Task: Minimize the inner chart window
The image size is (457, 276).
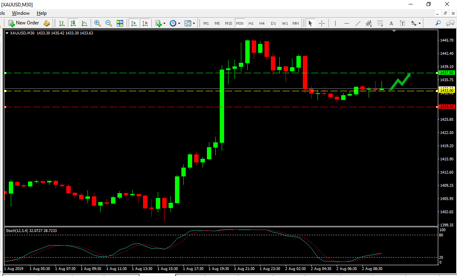Action: point(437,14)
